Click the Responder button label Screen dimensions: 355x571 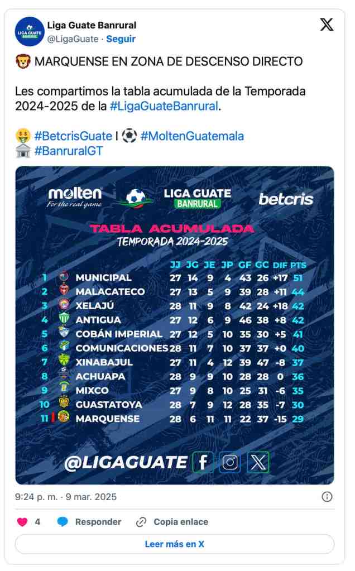98,522
